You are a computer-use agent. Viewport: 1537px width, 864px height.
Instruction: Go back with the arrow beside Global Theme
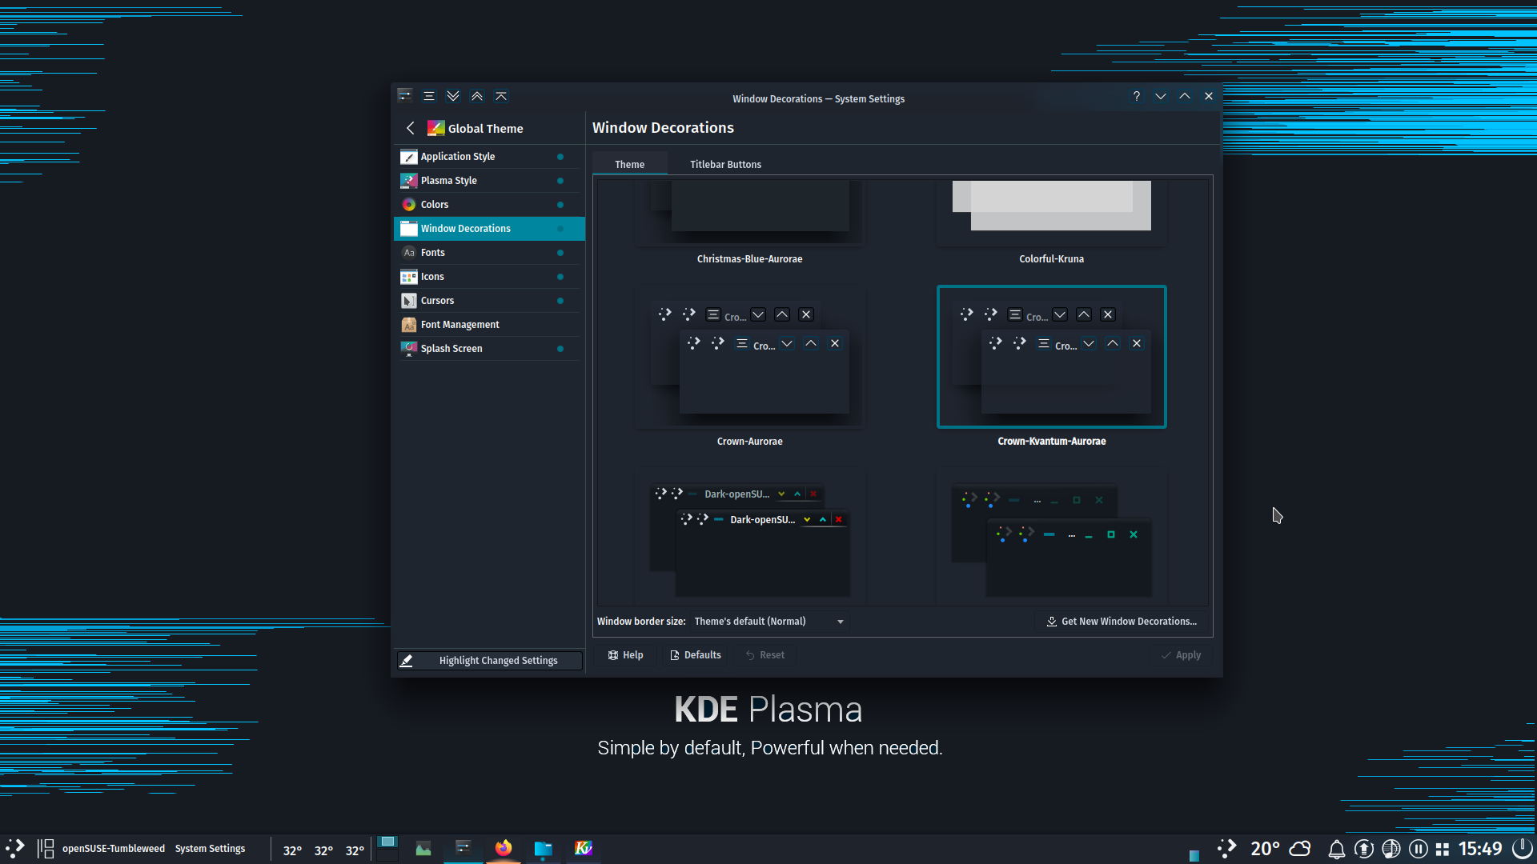411,128
